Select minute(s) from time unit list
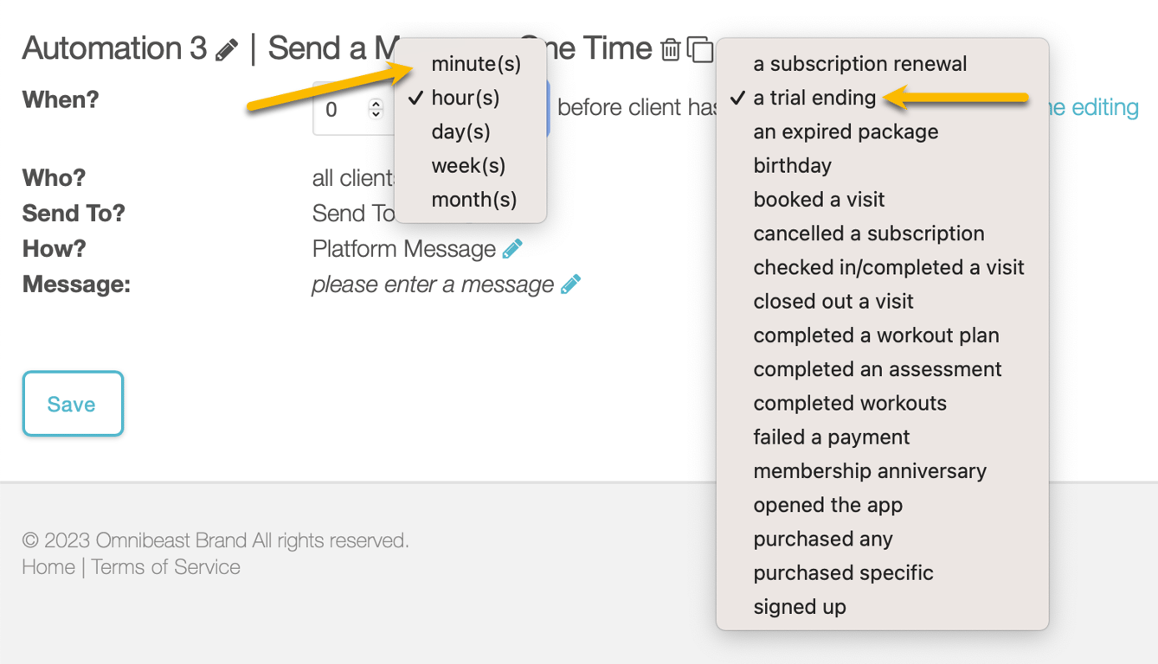Viewport: 1158px width, 664px height. point(476,64)
